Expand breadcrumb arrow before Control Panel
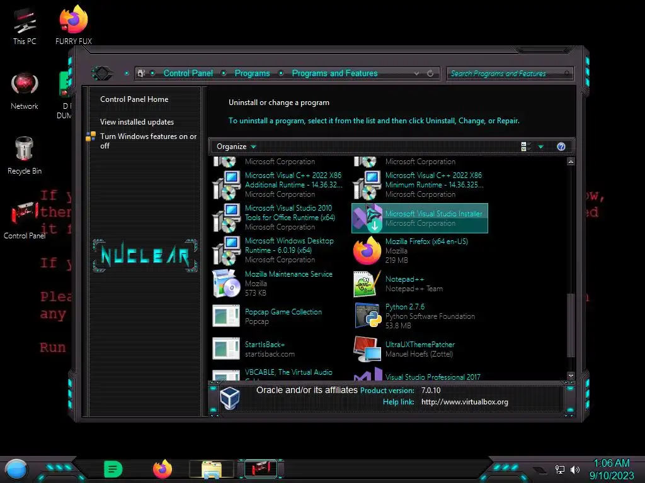Image resolution: width=645 pixels, height=483 pixels. tap(152, 74)
